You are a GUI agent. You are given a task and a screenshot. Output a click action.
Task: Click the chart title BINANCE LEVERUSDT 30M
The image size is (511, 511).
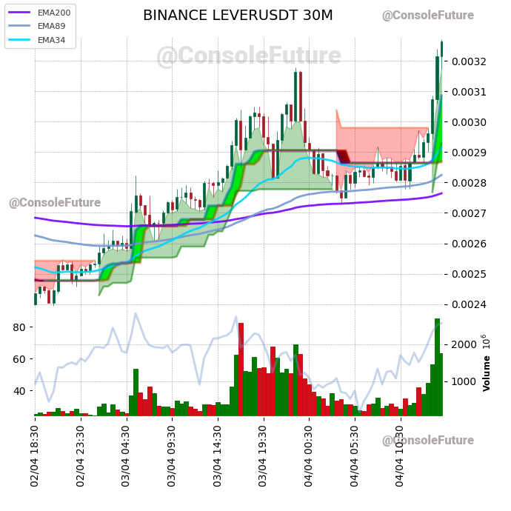point(238,16)
